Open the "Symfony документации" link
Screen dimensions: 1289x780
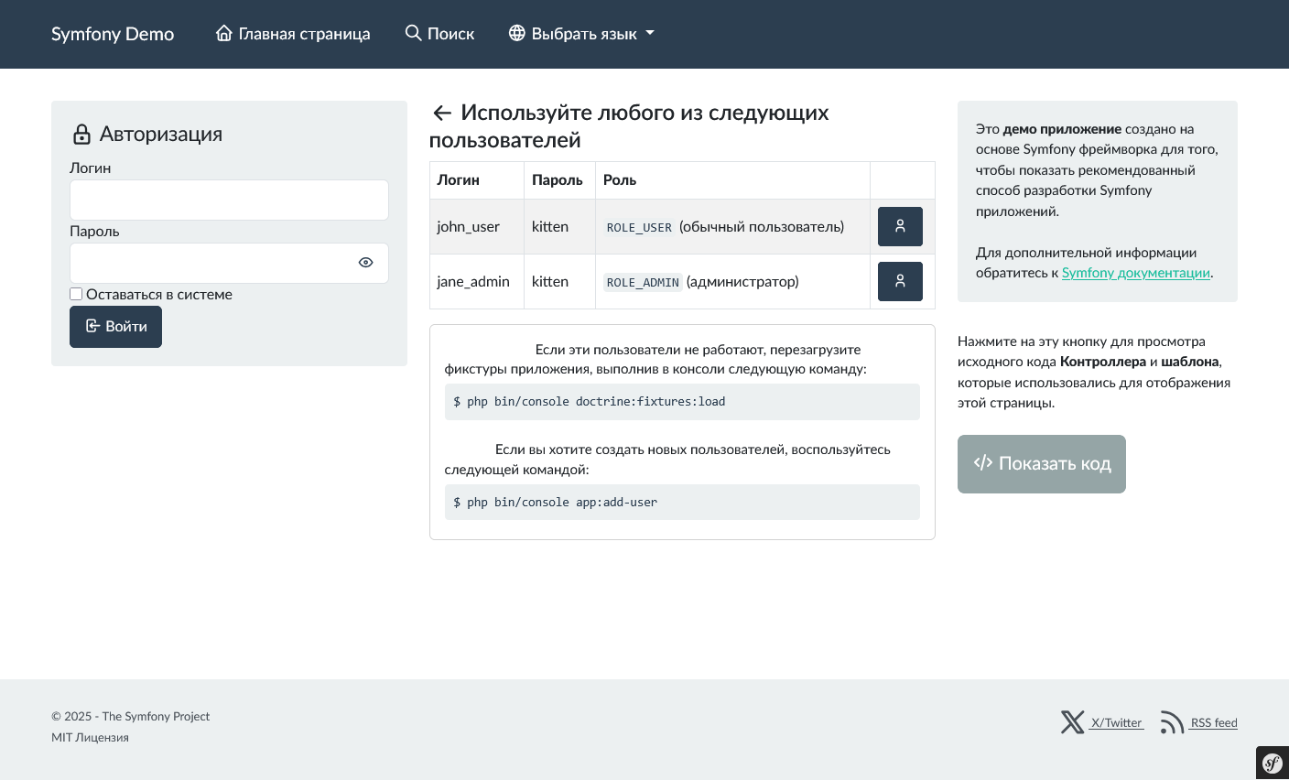click(1135, 273)
